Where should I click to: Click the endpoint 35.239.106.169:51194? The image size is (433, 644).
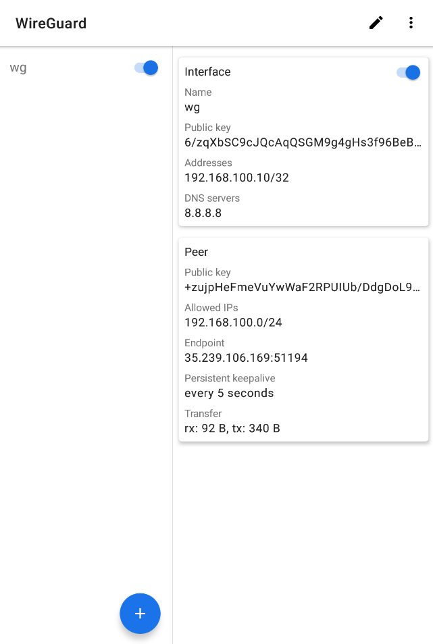(246, 358)
